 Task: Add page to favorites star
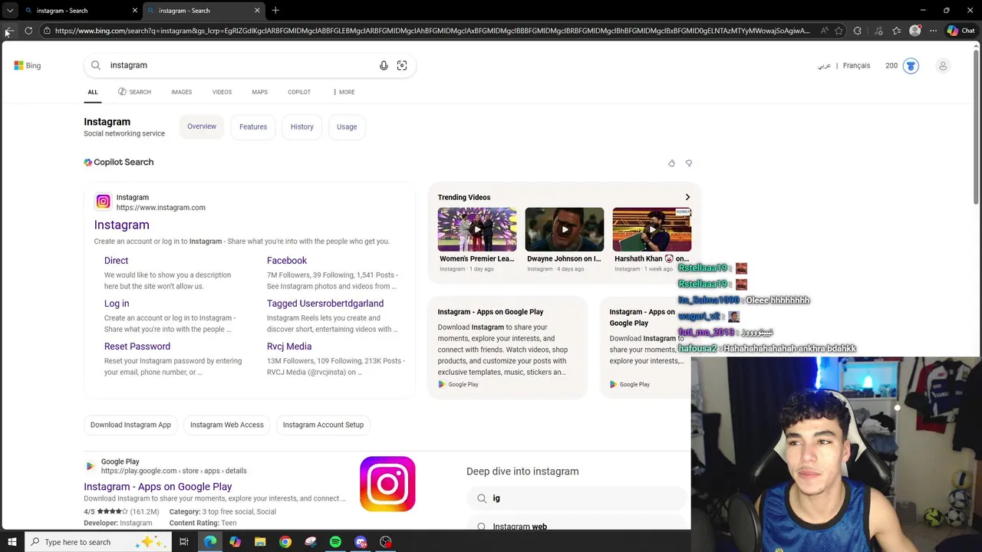(x=839, y=31)
